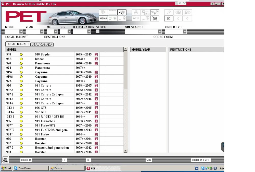Image resolution: width=255 pixels, height=172 pixels.
Task: Click the greyed left triangle arrow
Action: [x=187, y=18]
